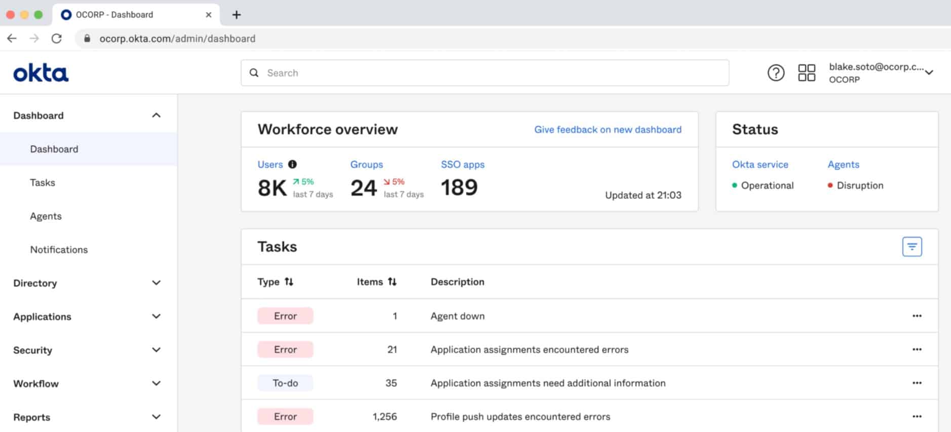Click the Okta logo

click(41, 73)
